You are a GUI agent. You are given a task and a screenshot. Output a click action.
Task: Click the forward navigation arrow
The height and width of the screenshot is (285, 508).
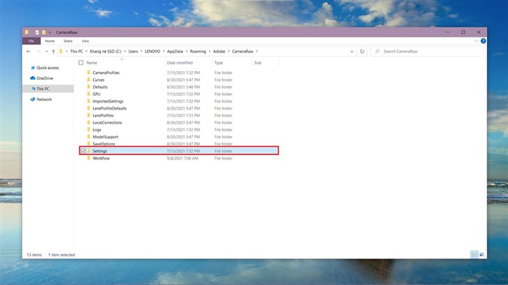[39, 51]
